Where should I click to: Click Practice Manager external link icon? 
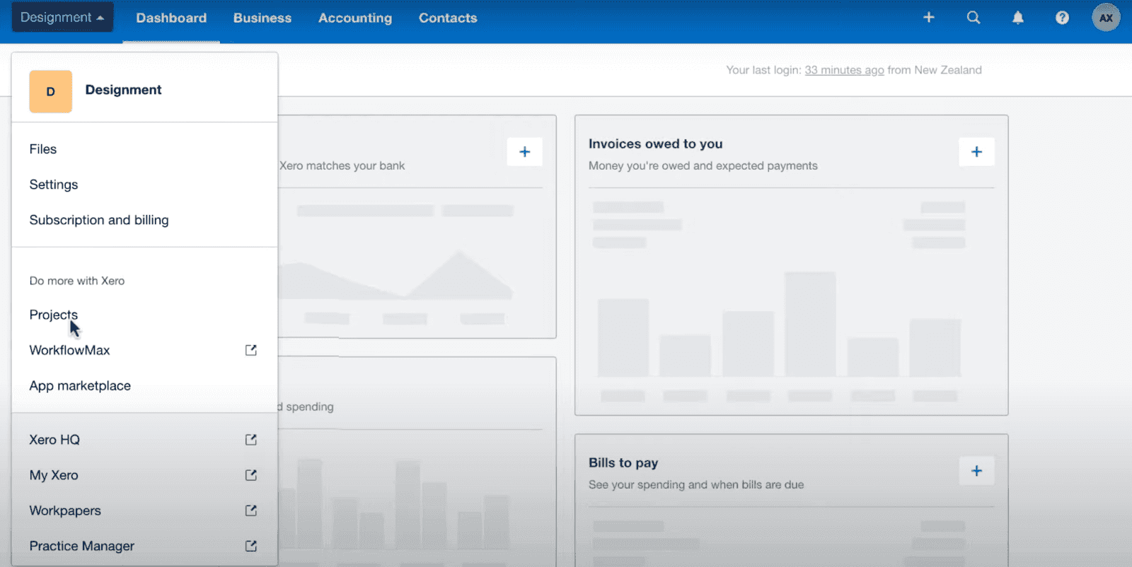coord(251,546)
